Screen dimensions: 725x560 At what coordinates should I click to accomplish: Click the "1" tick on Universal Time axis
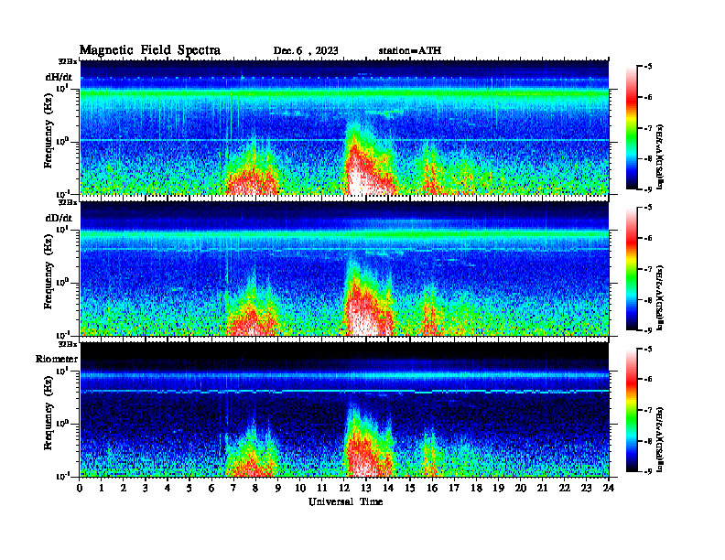click(102, 488)
